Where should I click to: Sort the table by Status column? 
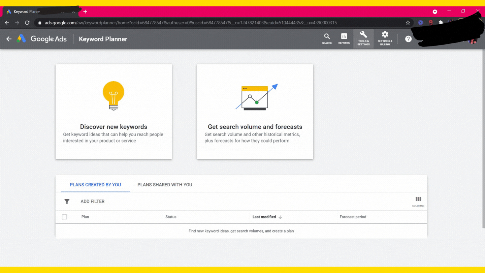click(171, 217)
